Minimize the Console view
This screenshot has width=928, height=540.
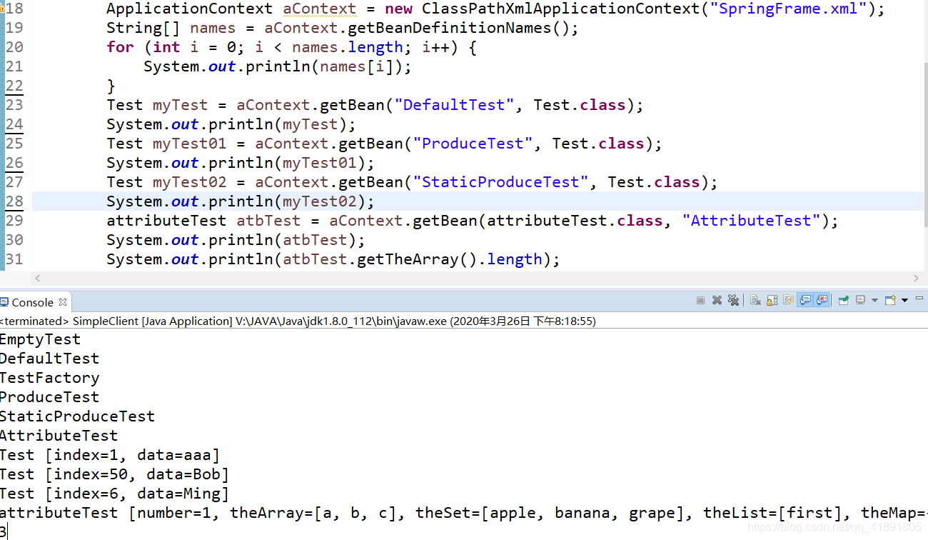(920, 298)
